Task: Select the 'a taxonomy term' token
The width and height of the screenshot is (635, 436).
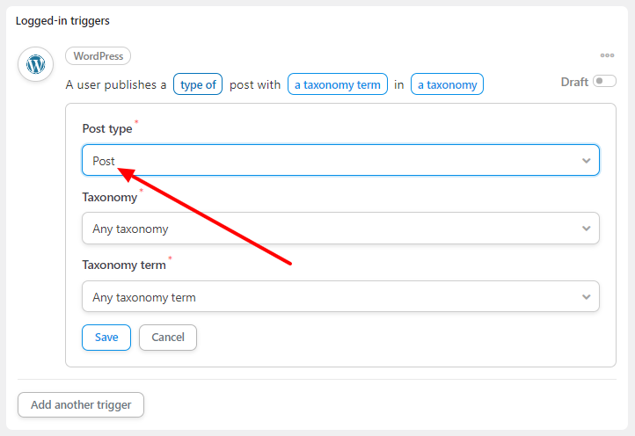Action: 338,84
